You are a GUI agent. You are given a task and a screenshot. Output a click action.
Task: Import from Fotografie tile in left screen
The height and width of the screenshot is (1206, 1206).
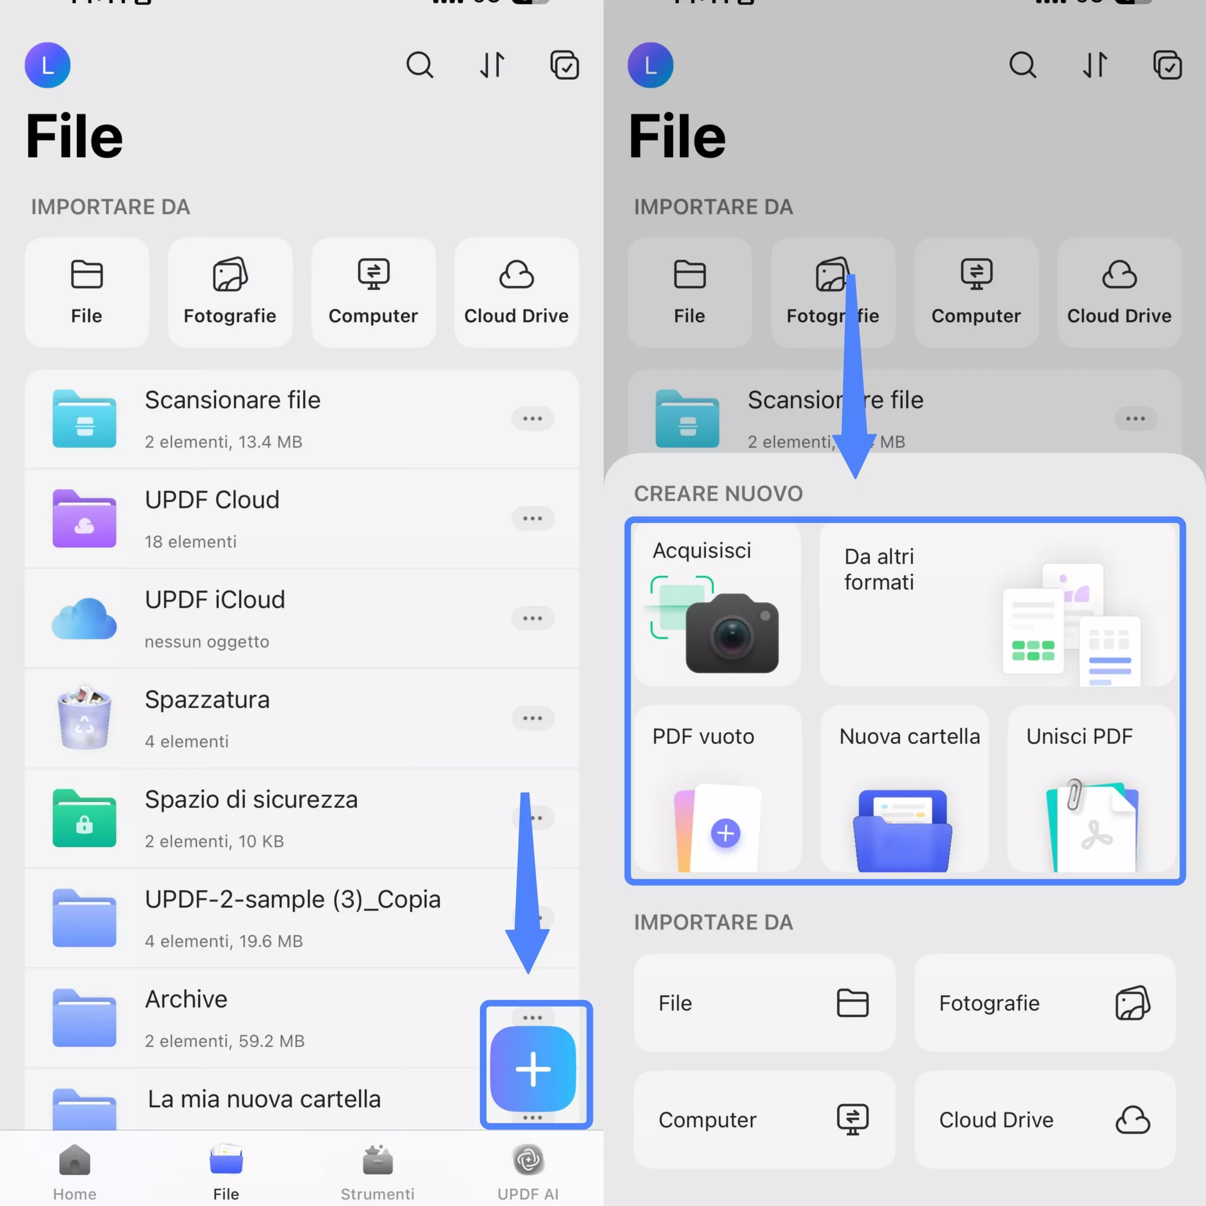click(230, 292)
